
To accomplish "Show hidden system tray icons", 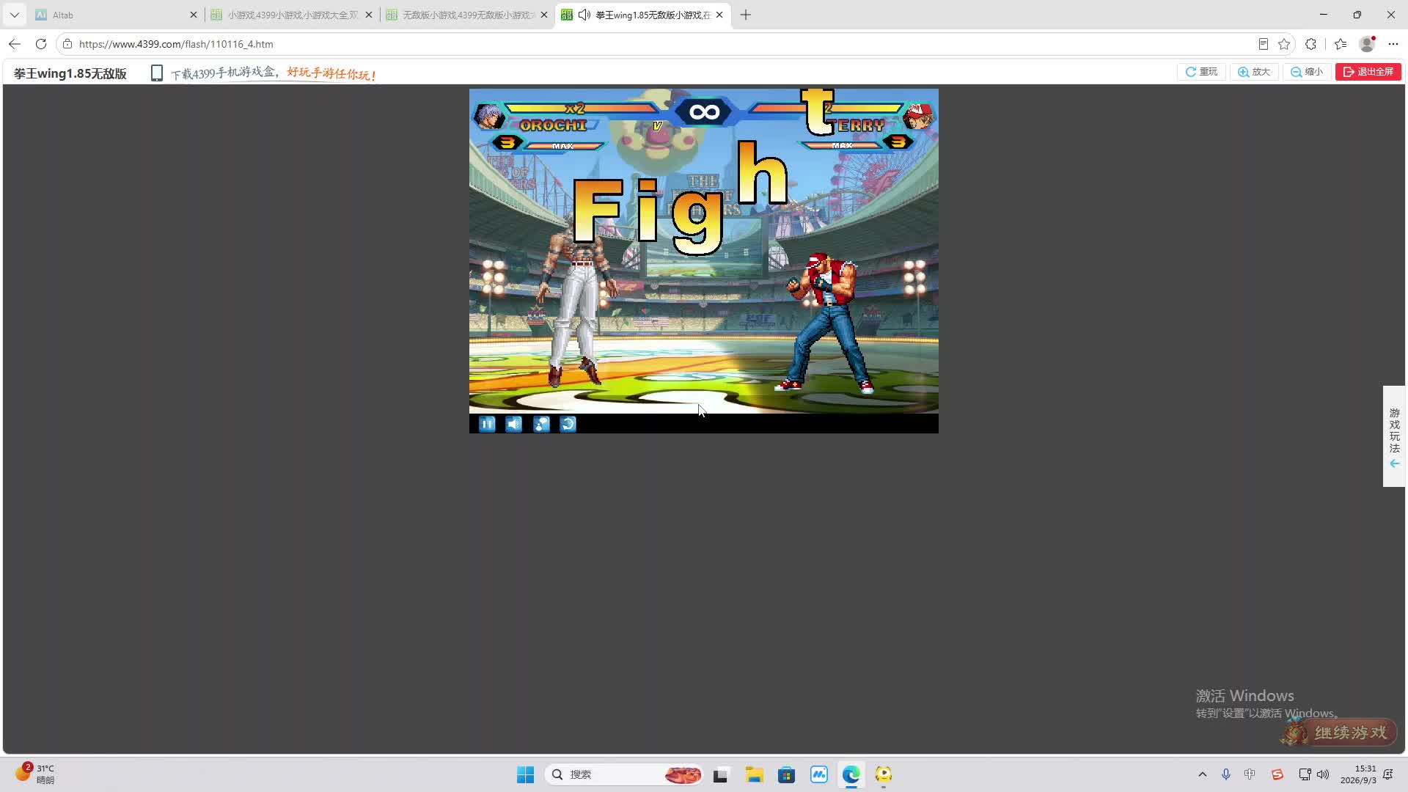I will pyautogui.click(x=1203, y=774).
